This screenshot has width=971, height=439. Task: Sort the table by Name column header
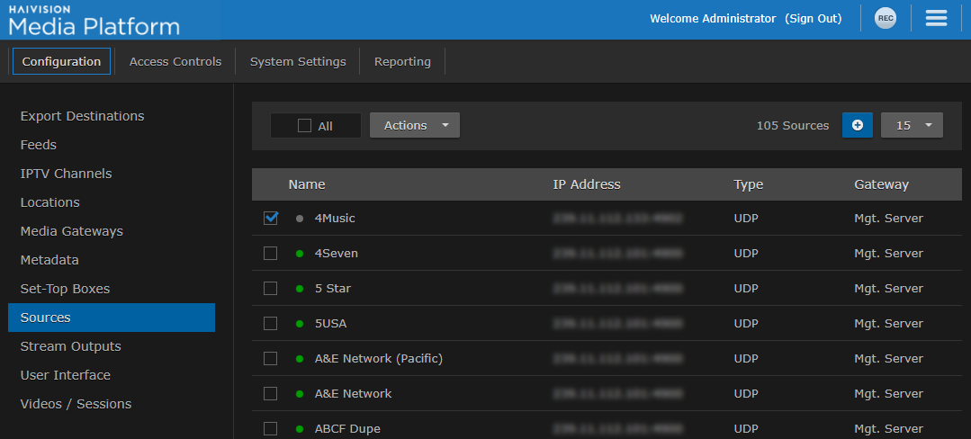click(307, 184)
